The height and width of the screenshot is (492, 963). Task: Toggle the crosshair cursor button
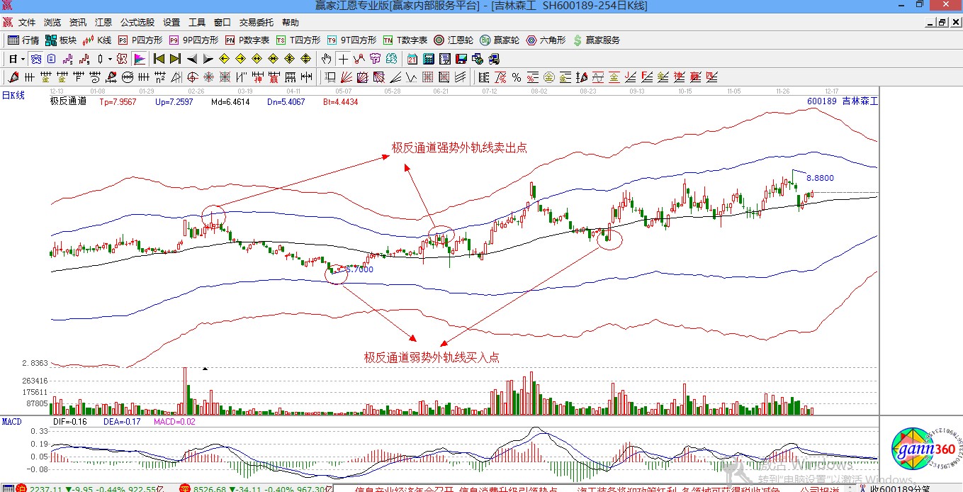coord(344,59)
